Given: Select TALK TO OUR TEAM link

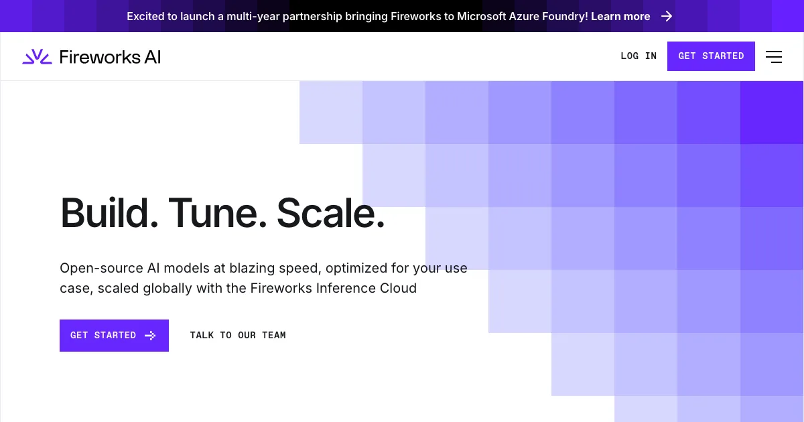Looking at the screenshot, I should (238, 336).
